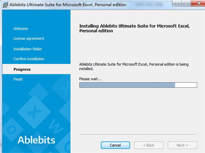The width and height of the screenshot is (205, 153).
Task: Click the window title text
Action: (68, 5)
